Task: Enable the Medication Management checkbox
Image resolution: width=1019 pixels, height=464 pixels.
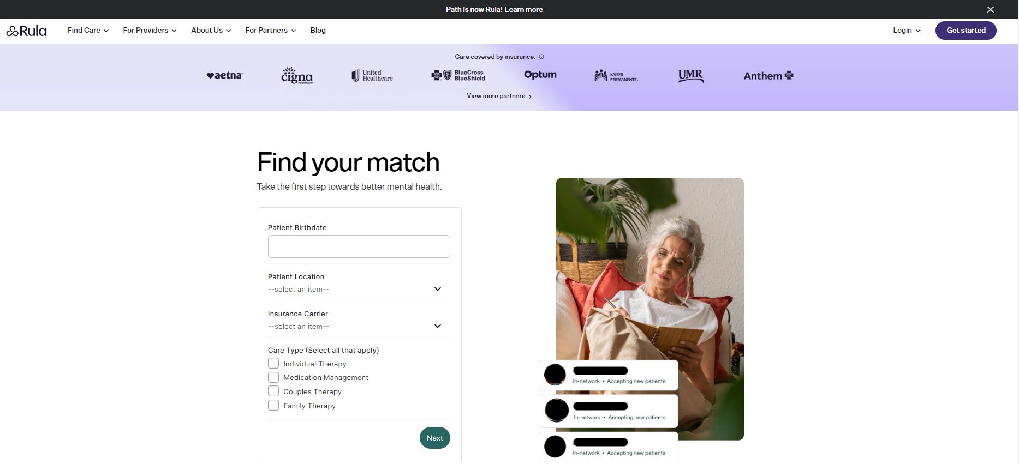Action: [273, 377]
